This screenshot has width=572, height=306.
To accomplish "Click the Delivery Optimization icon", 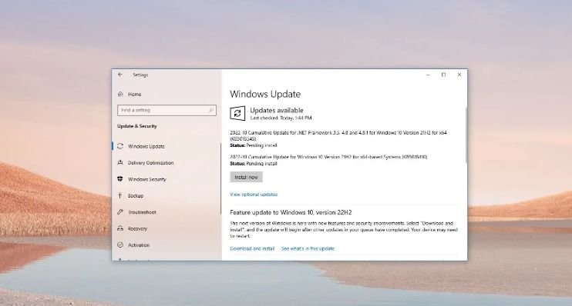I will pyautogui.click(x=120, y=162).
